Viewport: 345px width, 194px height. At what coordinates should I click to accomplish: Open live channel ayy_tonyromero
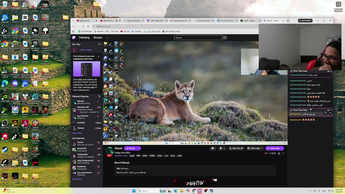[87, 174]
